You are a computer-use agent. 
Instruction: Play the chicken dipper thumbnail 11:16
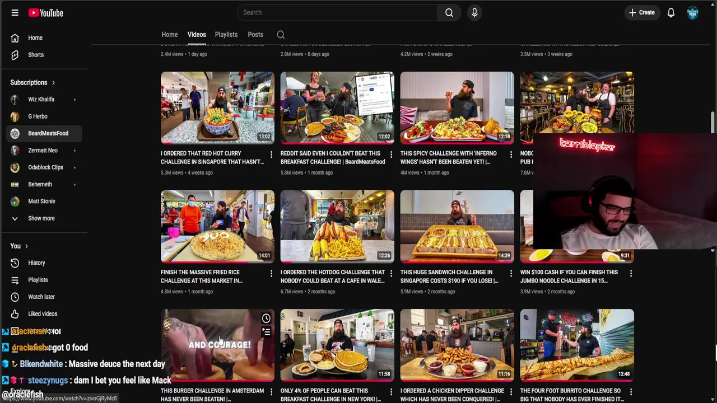tap(457, 345)
